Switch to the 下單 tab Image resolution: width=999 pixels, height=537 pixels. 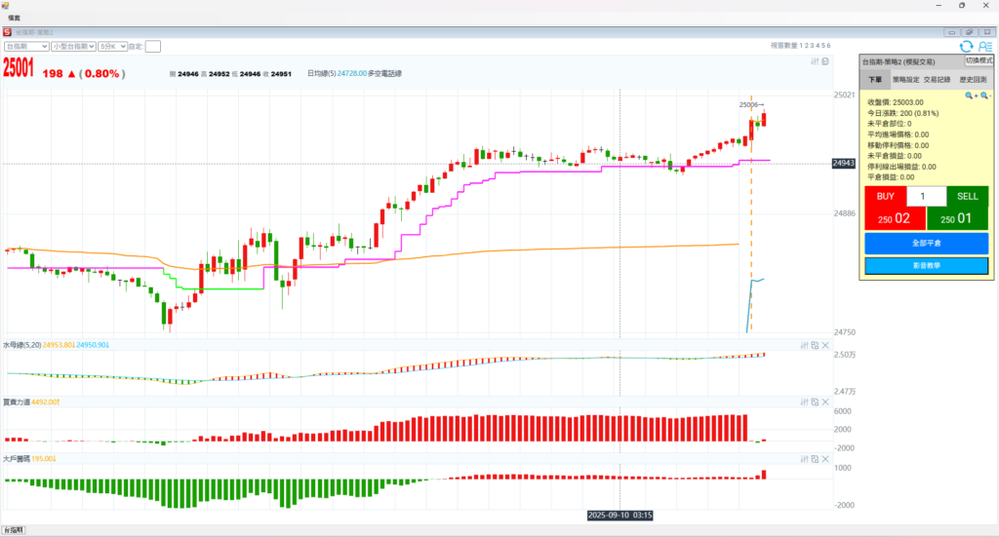click(x=875, y=80)
